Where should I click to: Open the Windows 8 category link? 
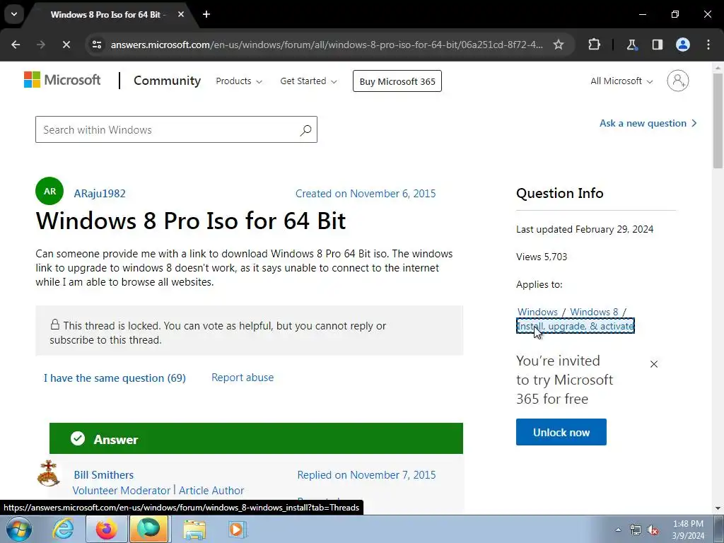coord(594,312)
